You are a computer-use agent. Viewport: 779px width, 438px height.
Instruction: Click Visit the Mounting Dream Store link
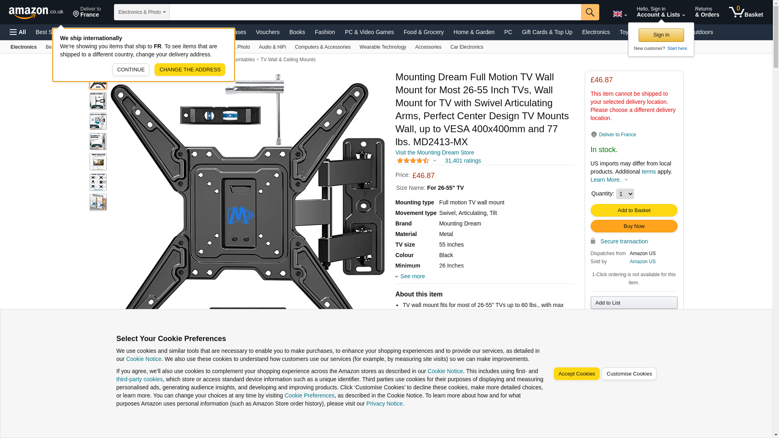(434, 152)
